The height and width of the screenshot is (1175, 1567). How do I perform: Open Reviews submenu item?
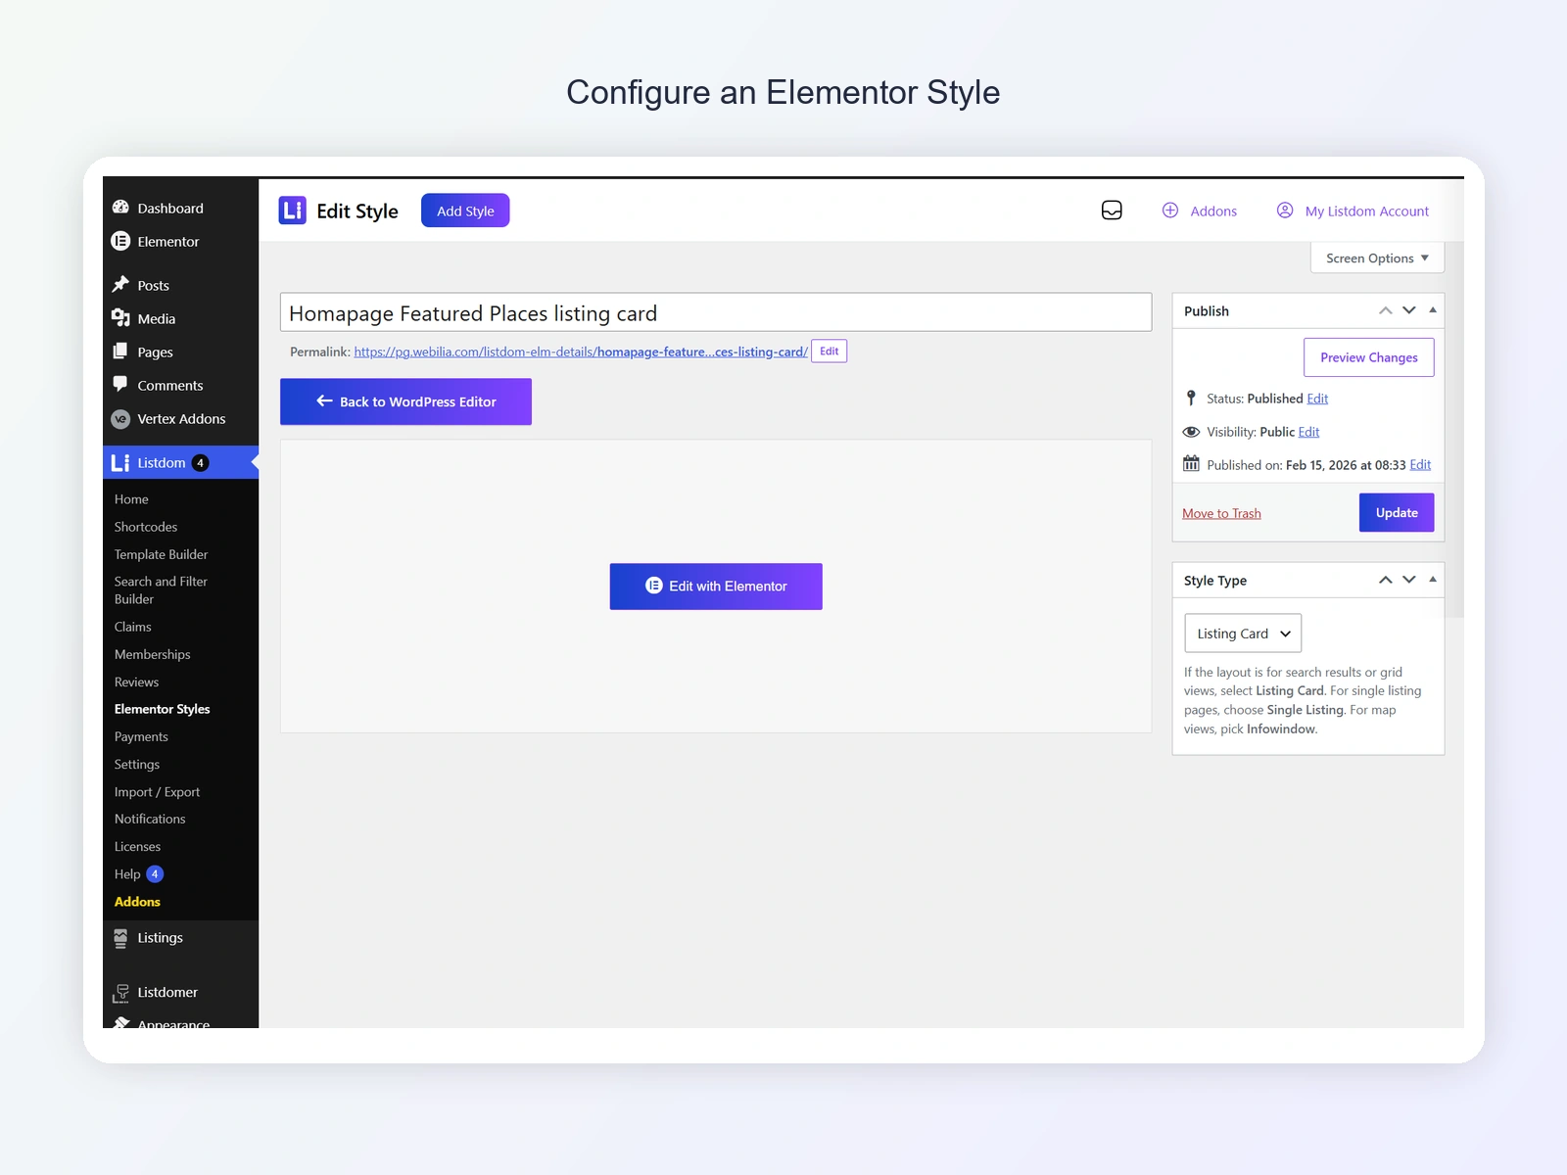click(x=136, y=681)
